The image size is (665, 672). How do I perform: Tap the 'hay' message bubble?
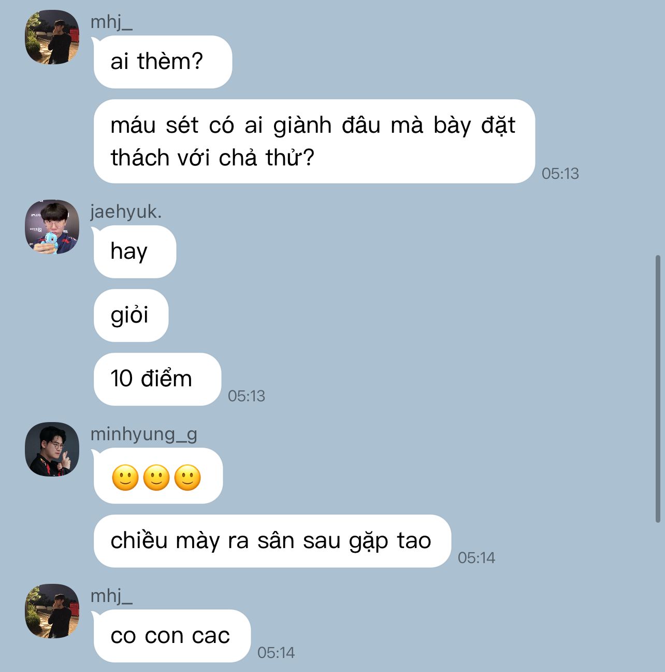[135, 251]
